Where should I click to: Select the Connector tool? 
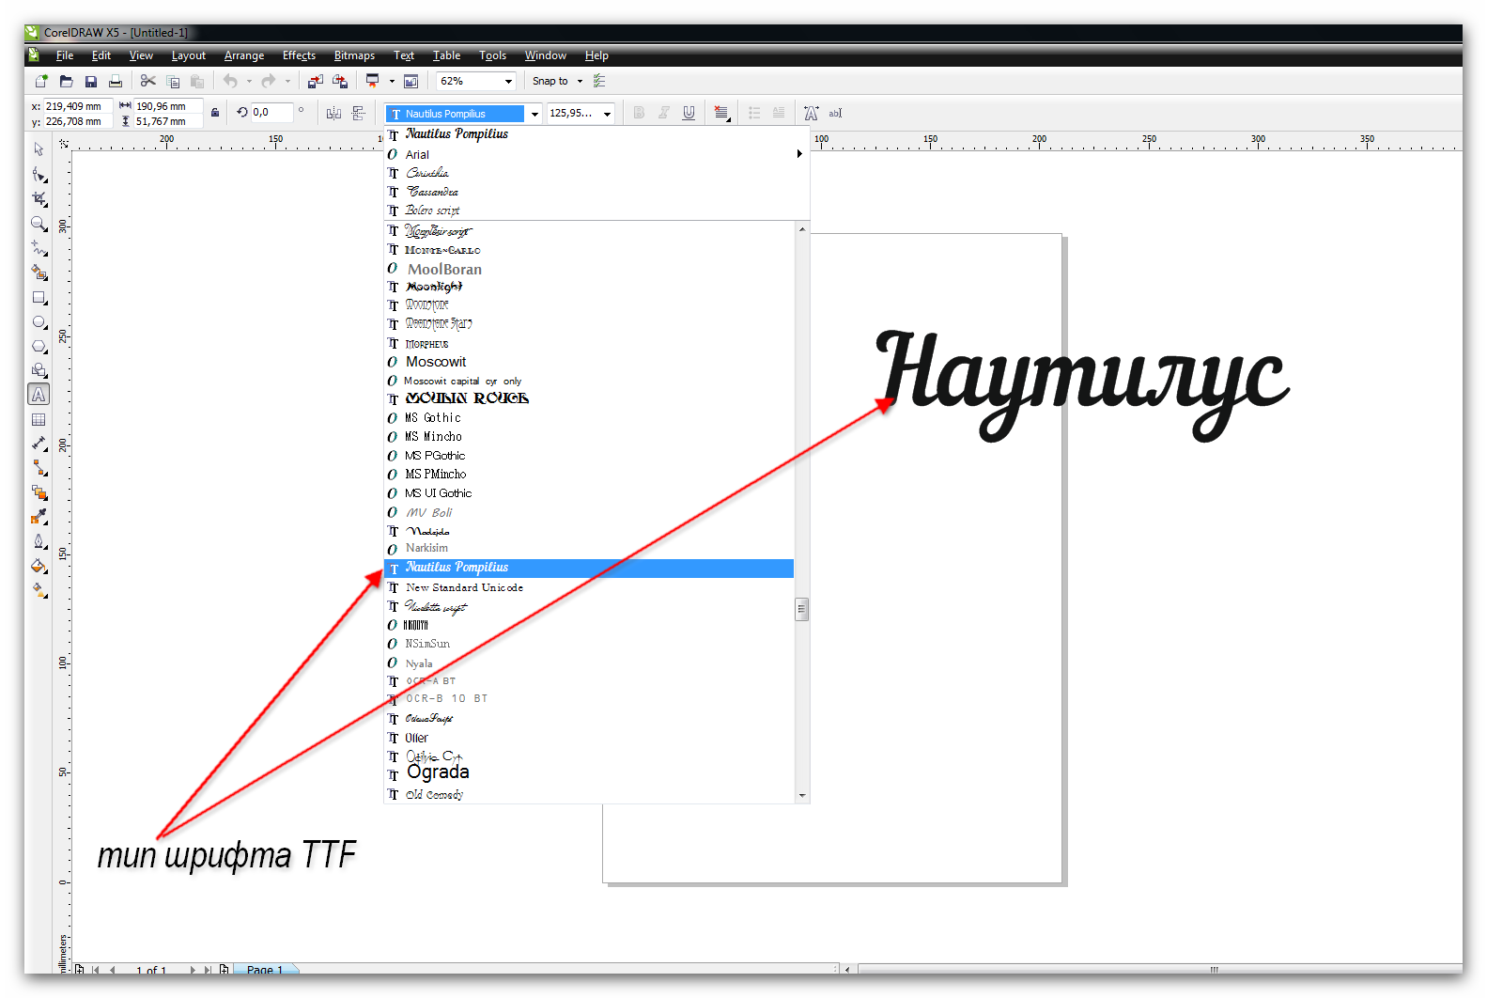pyautogui.click(x=39, y=468)
